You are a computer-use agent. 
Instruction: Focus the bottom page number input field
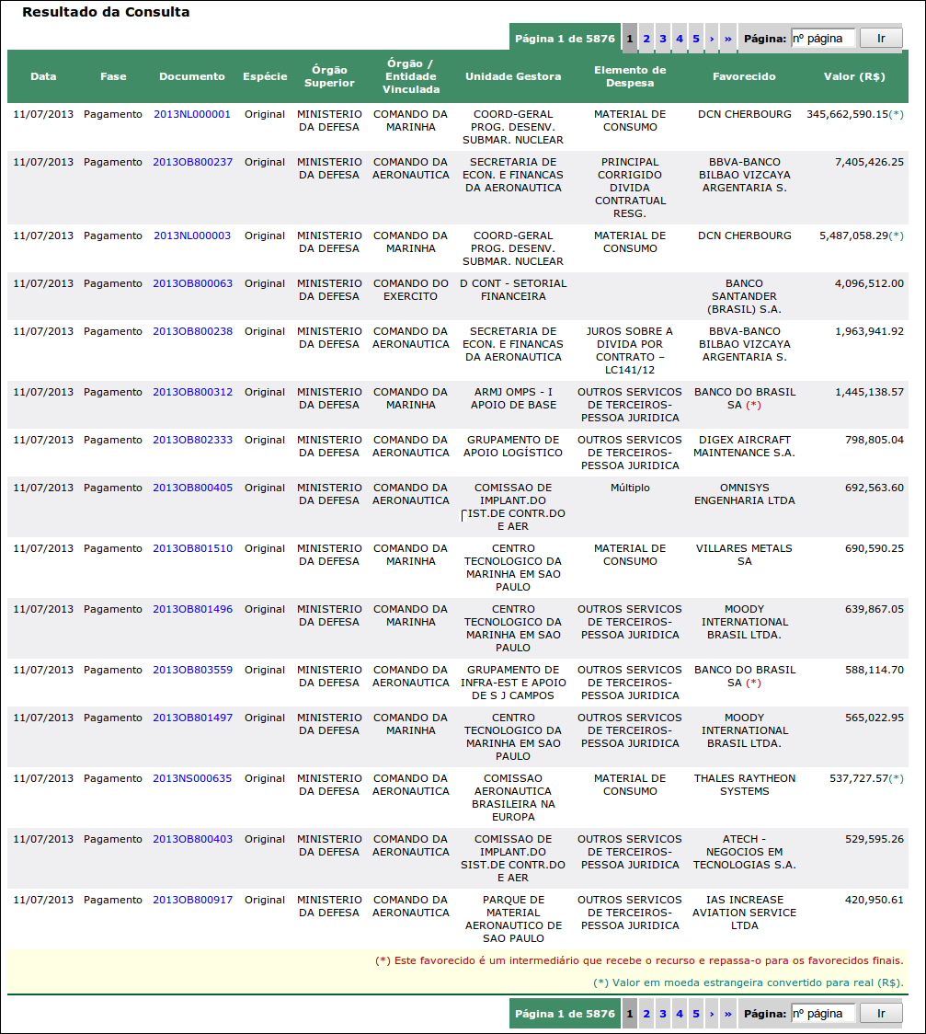pos(822,1014)
